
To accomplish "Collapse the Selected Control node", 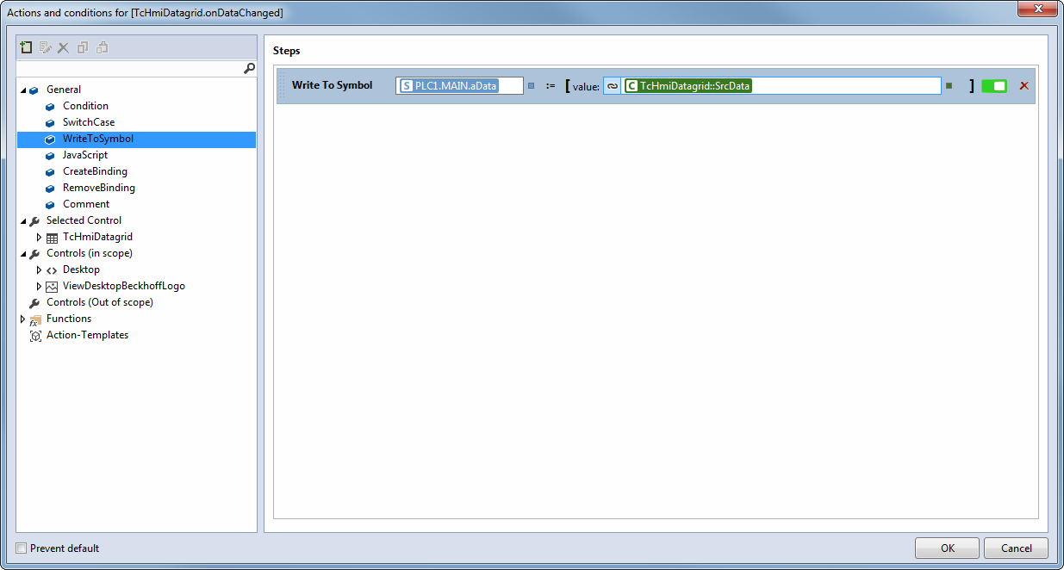I will 23,220.
